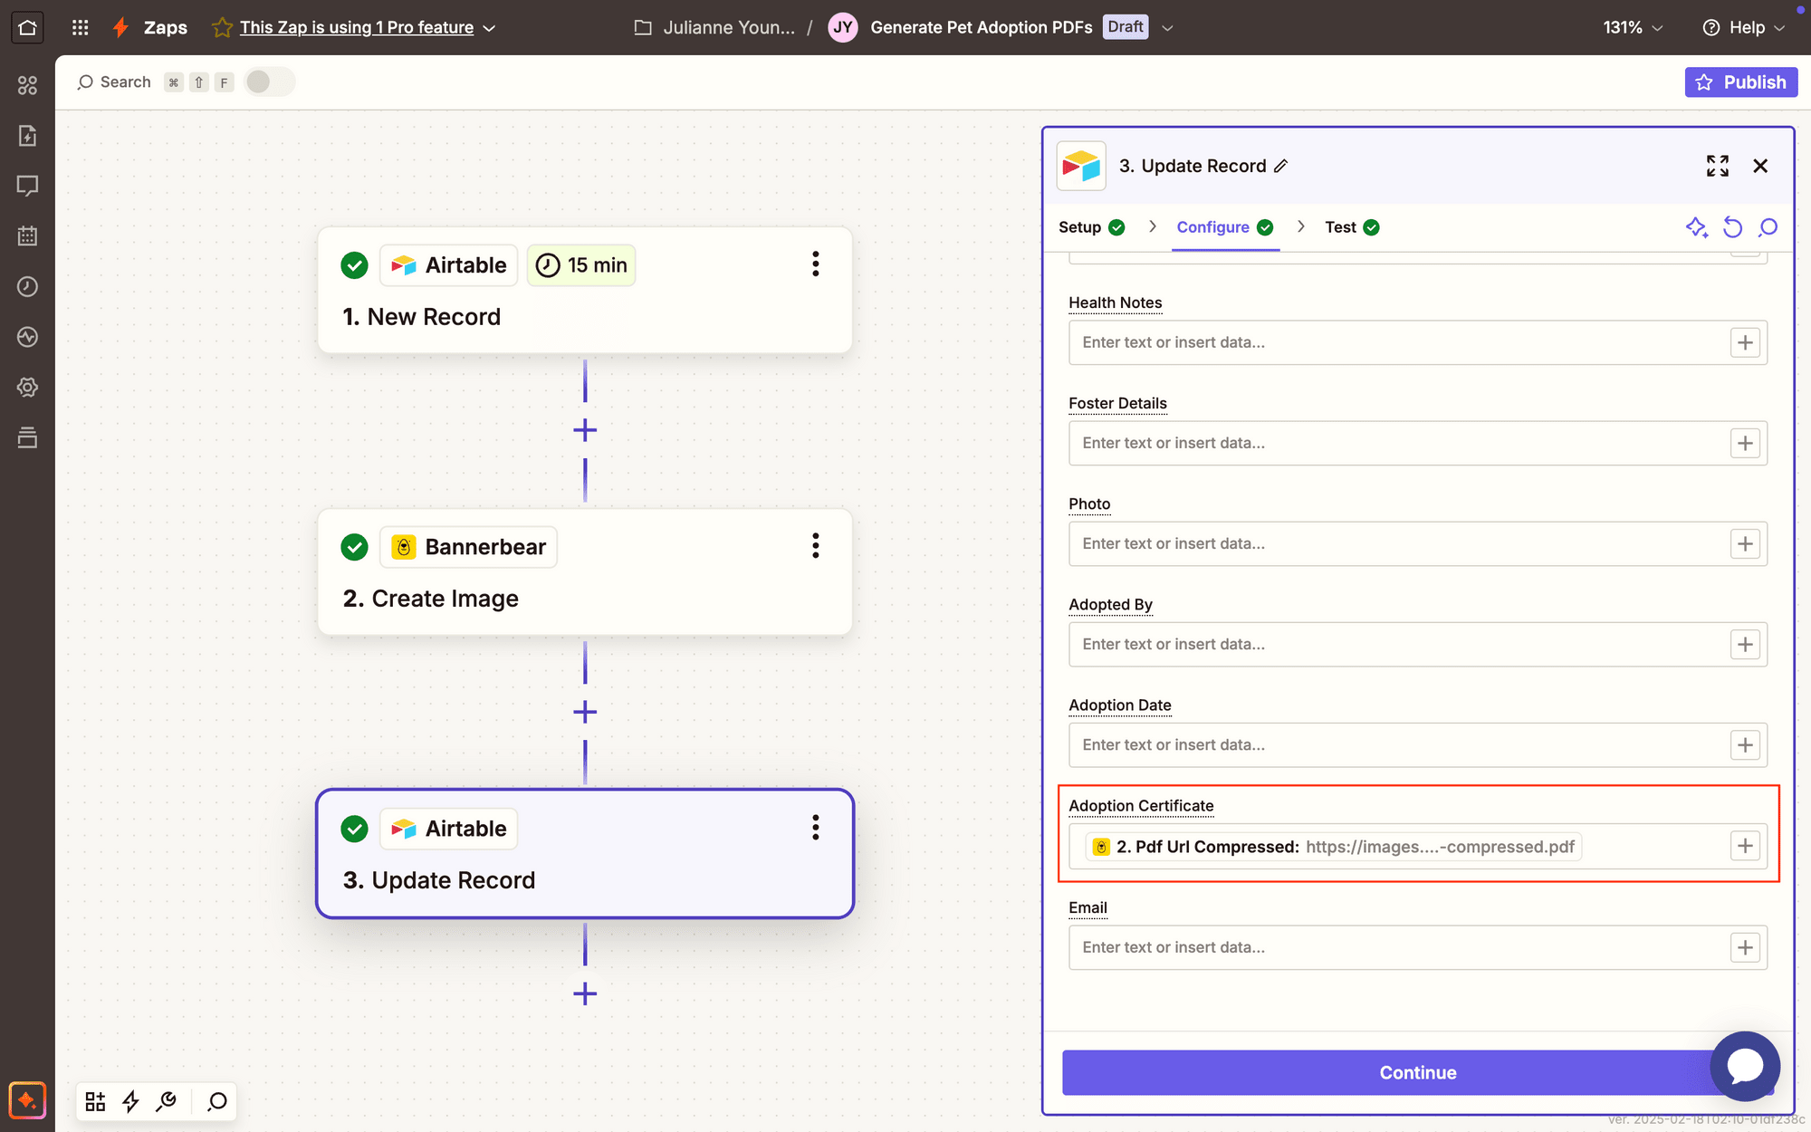Refresh fields using the circular arrow icon
The image size is (1811, 1132).
click(x=1733, y=227)
